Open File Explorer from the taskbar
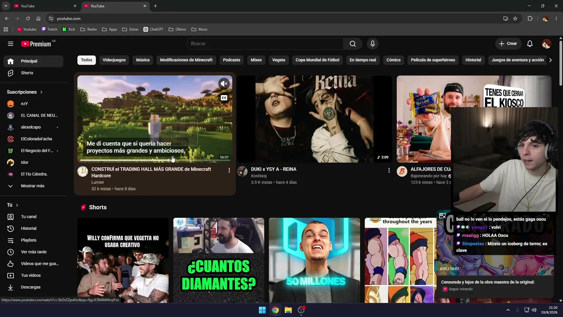 click(288, 310)
